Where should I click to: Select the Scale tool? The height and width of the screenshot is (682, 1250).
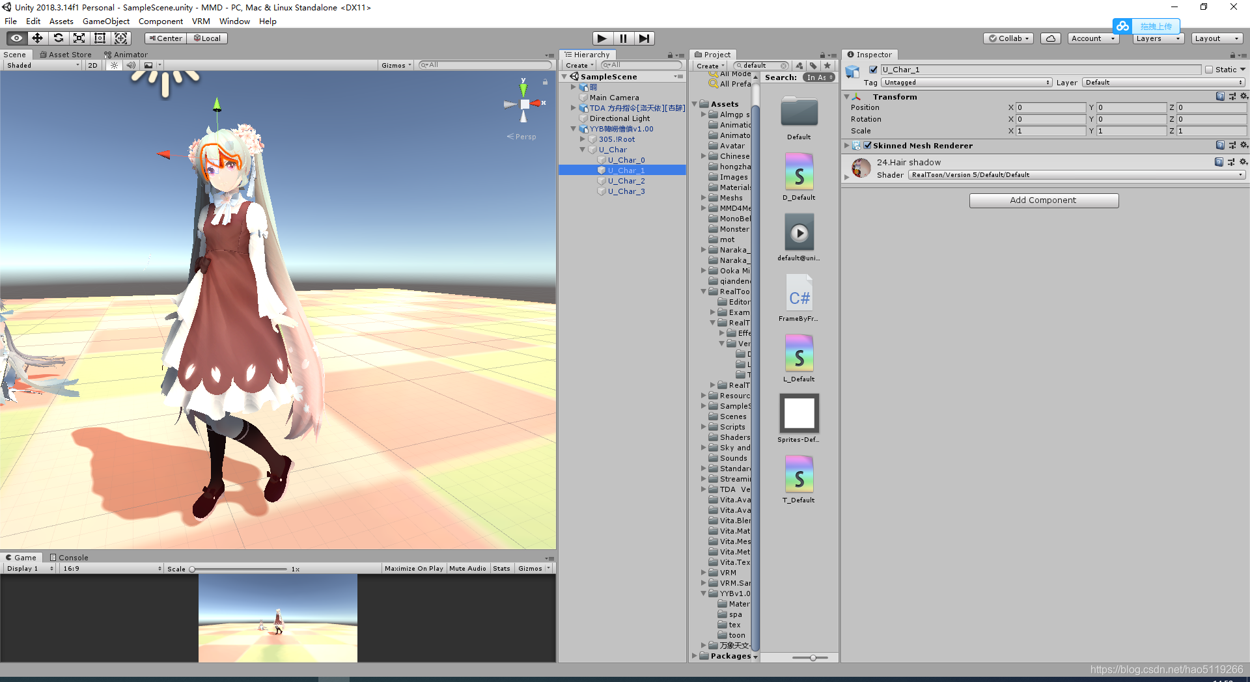[x=79, y=38]
